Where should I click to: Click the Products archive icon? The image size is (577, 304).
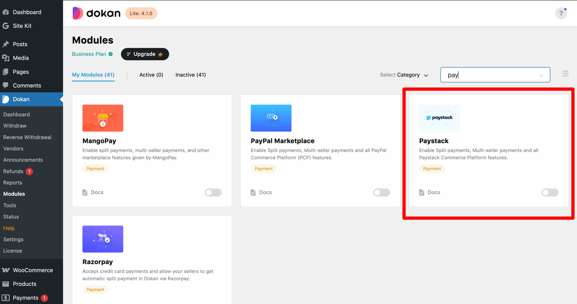coord(6,284)
